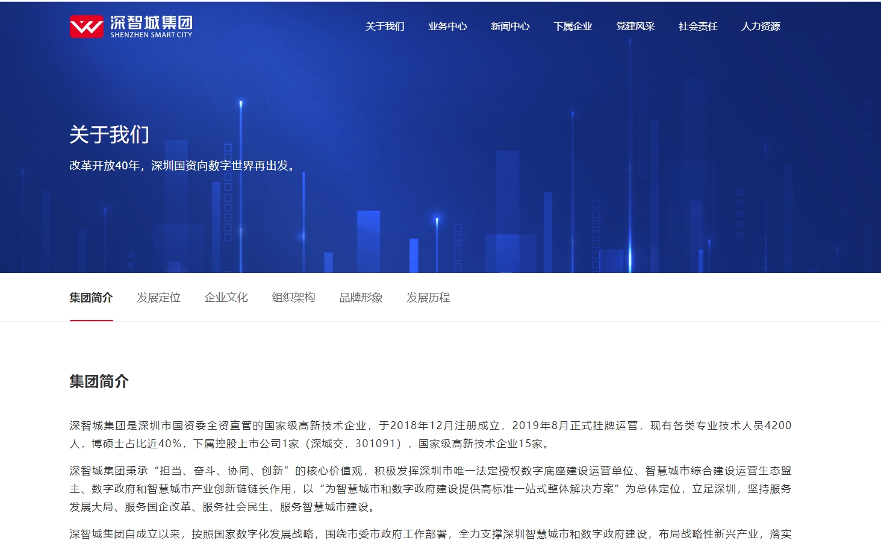The width and height of the screenshot is (881, 546).
Task: Open the 业务中心 navigation menu
Action: 447,27
